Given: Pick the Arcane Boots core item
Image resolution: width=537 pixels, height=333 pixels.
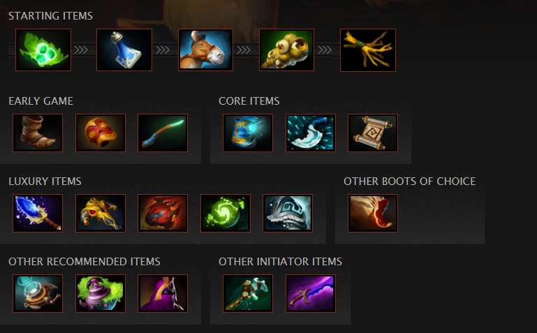Looking at the screenshot, I should 248,133.
